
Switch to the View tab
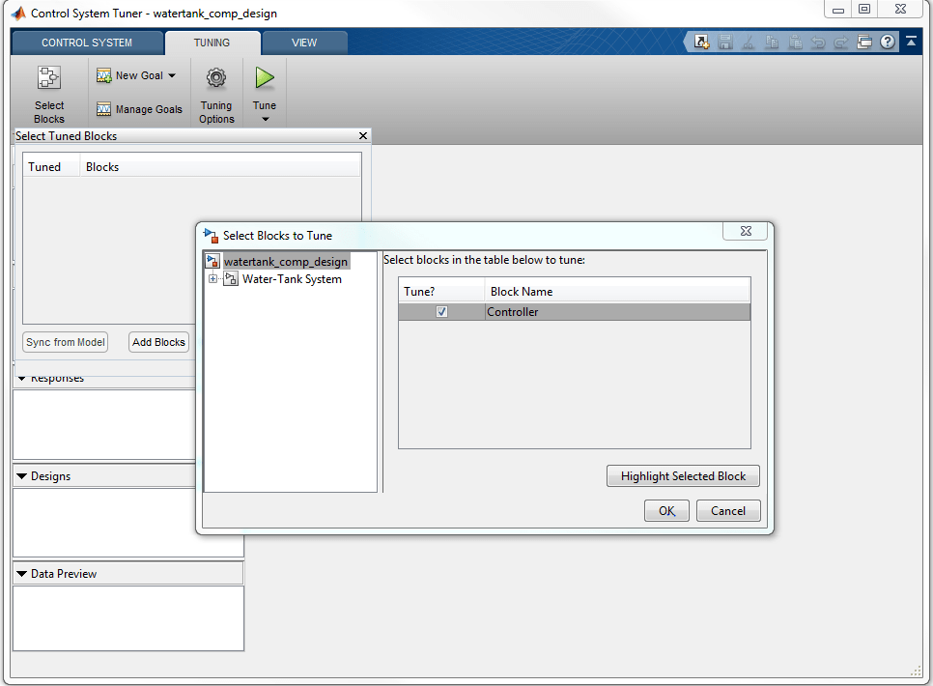click(x=304, y=43)
